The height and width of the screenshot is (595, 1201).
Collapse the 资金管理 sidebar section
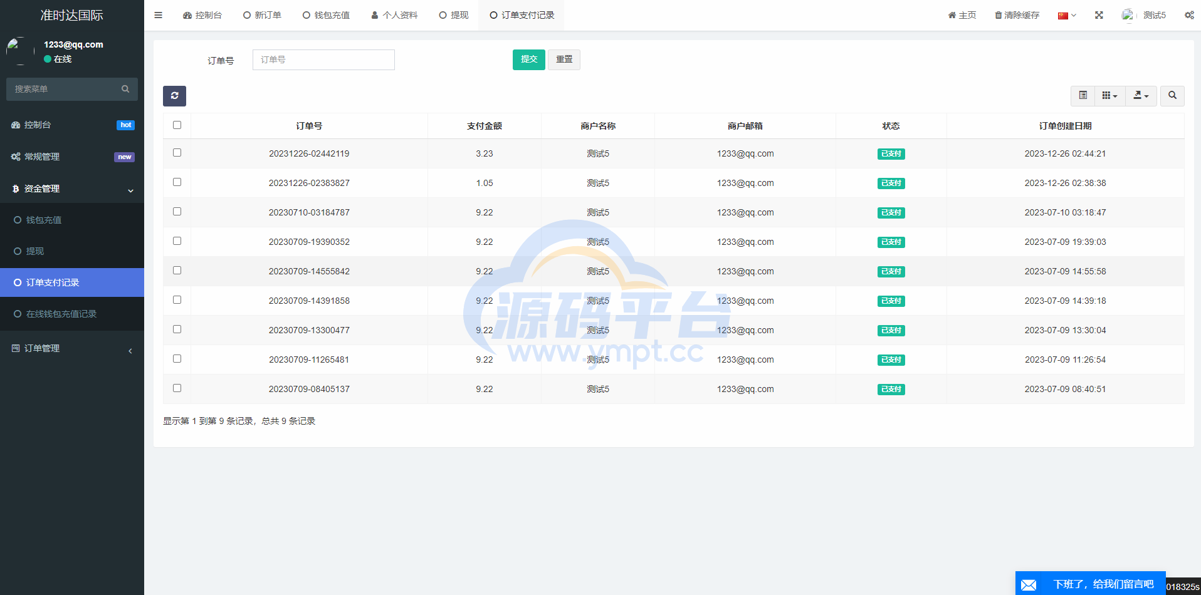coord(72,189)
